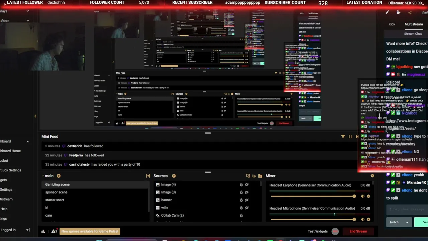Screen dimensions: 428x241
Task: Add a new scene to the main collection
Action: [59, 176]
